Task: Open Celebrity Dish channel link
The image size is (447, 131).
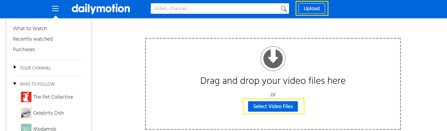Action: (x=49, y=113)
